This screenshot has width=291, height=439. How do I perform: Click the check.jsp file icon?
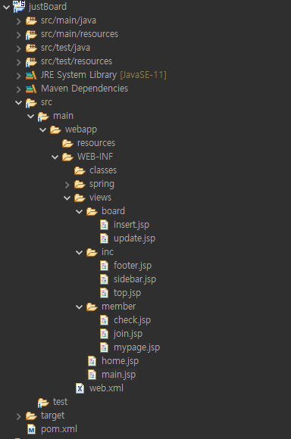[105, 320]
